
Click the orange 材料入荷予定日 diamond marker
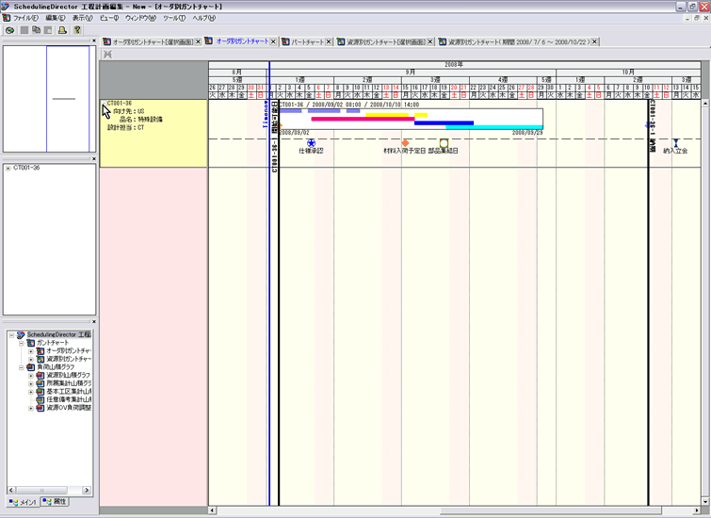(405, 143)
